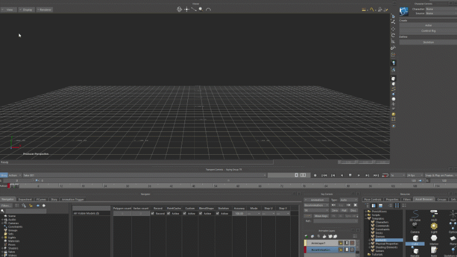Toggle the Record checkbox in Navigator
Image resolution: width=457 pixels, height=257 pixels.
pyautogui.click(x=153, y=213)
